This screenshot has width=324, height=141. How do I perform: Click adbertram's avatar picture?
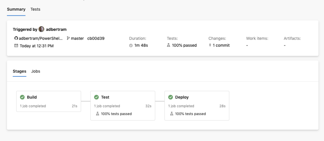[41, 29]
